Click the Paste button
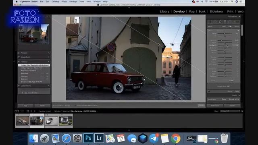This screenshot has width=258, height=145. [x=42, y=106]
